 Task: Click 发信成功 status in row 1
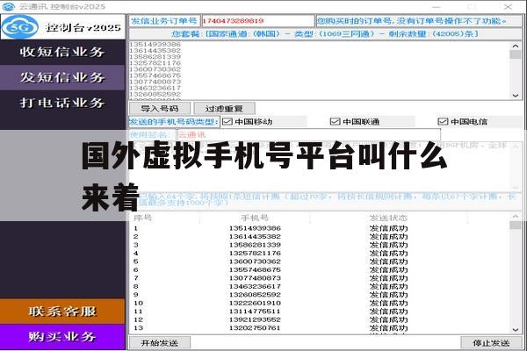pos(388,228)
